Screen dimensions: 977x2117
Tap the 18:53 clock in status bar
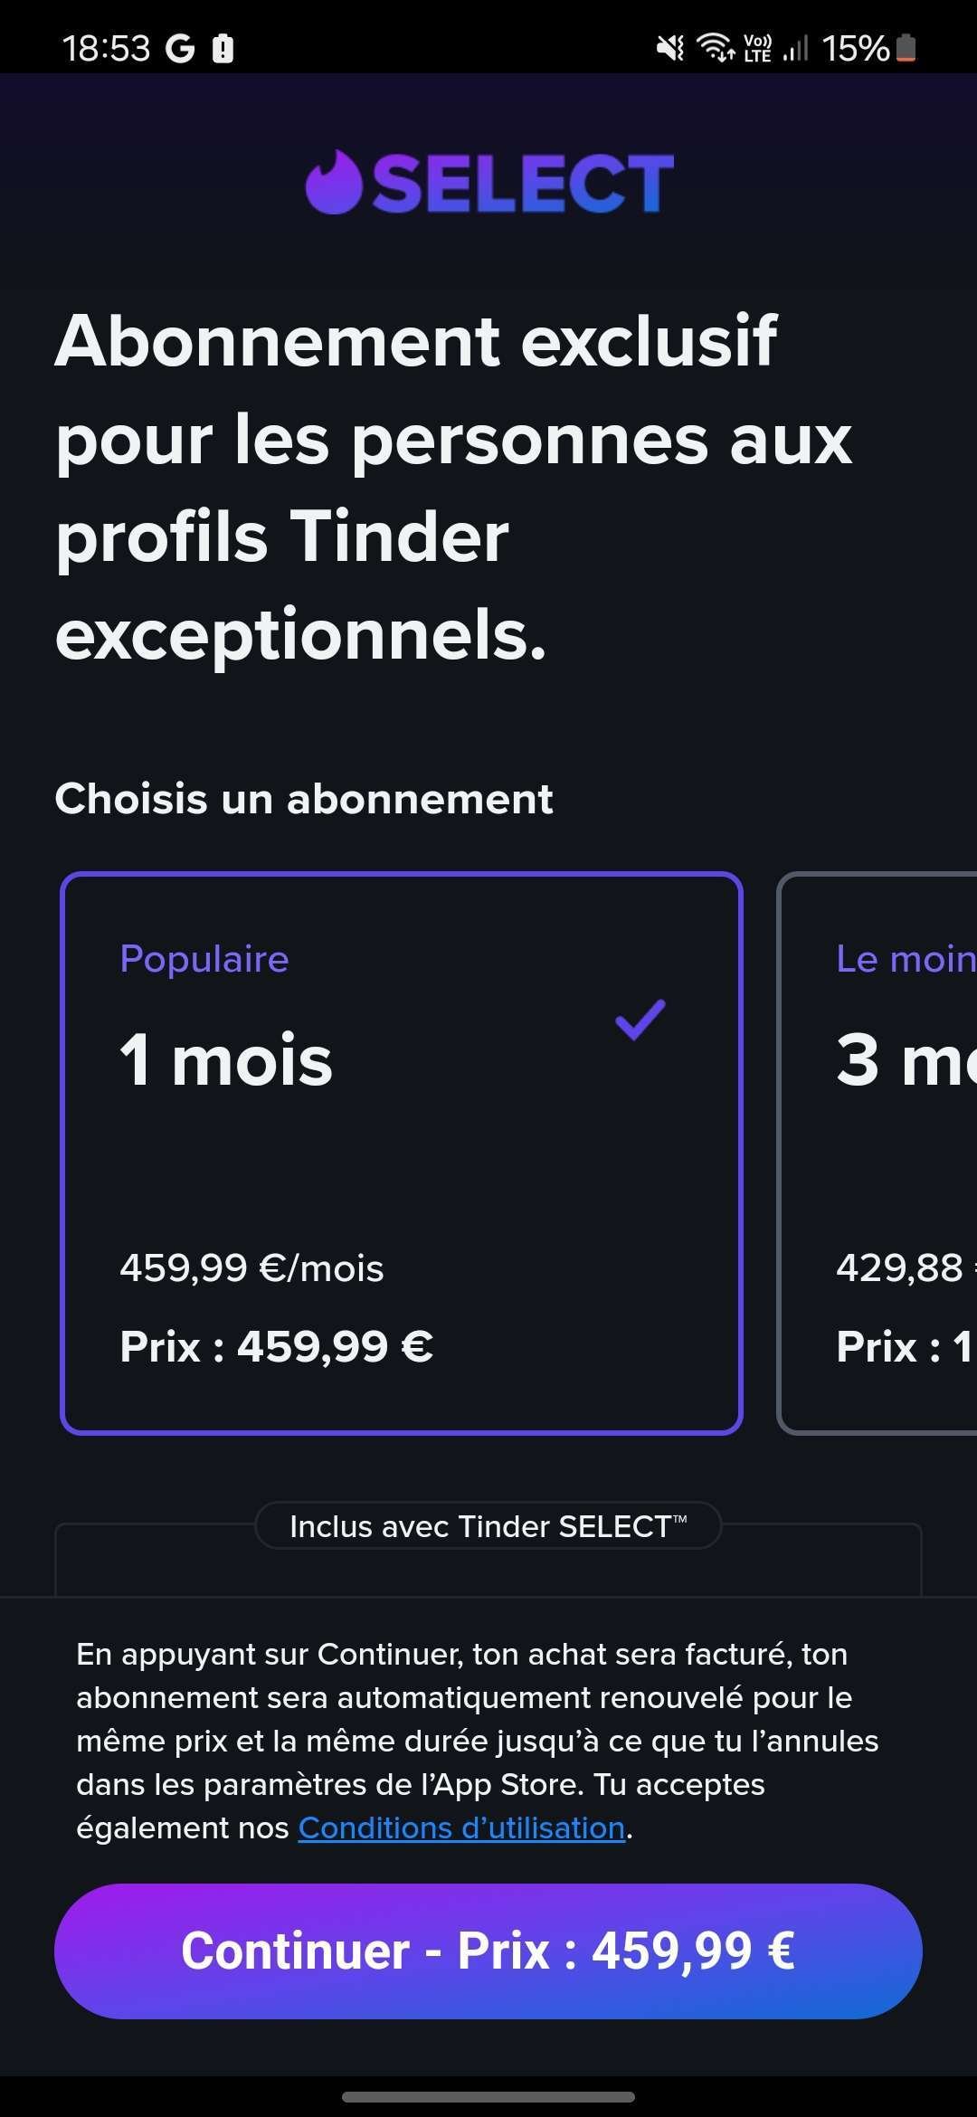pyautogui.click(x=106, y=48)
